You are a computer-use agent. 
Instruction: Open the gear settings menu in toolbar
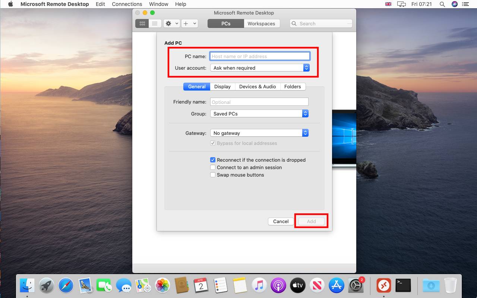171,23
